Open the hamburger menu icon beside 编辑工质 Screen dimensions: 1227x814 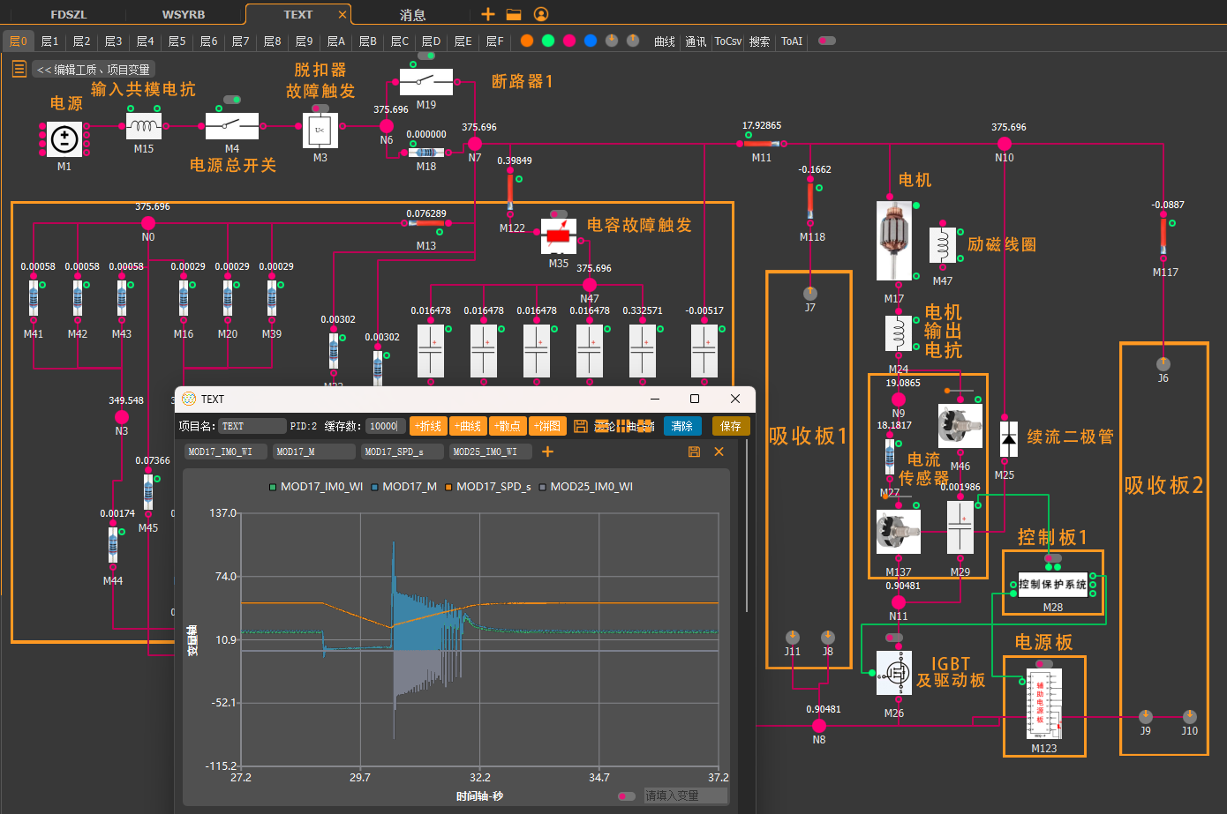(x=19, y=69)
